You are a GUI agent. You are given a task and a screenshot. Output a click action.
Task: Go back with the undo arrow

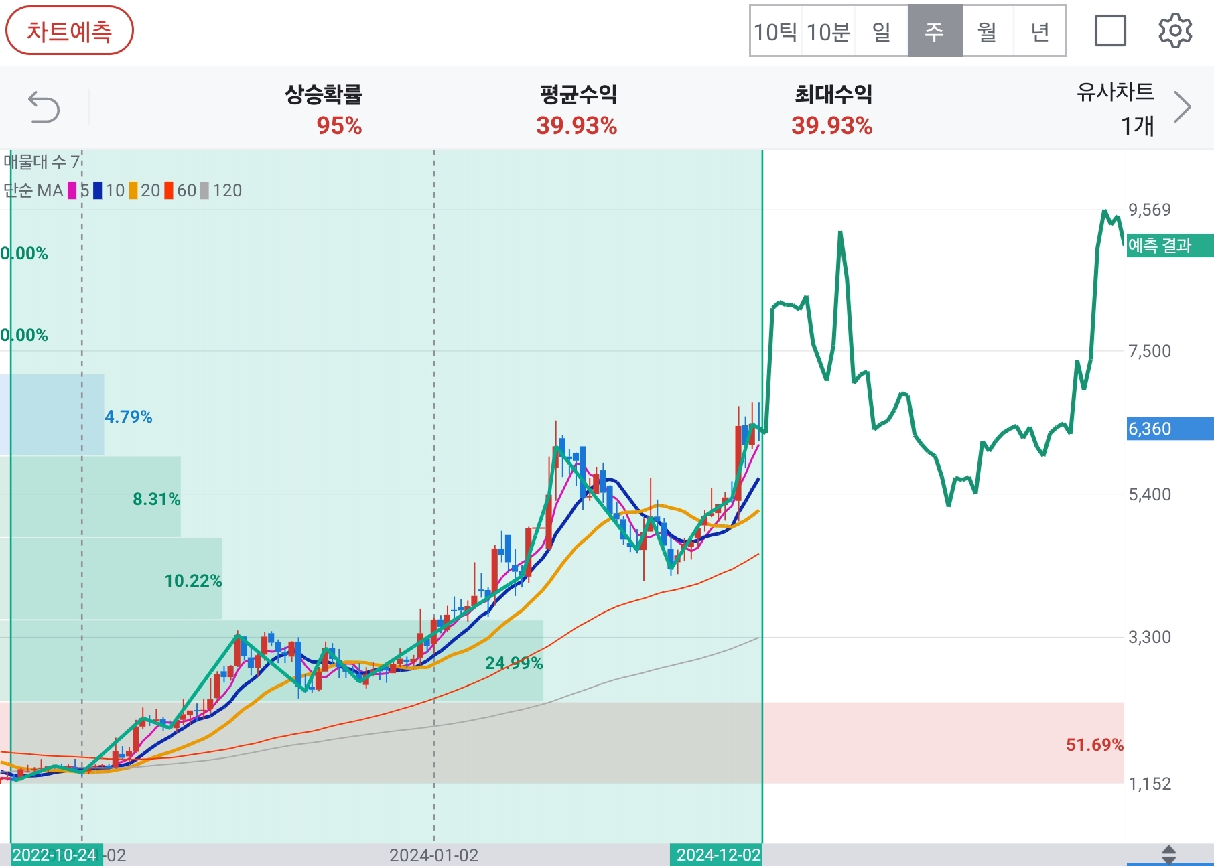click(44, 107)
